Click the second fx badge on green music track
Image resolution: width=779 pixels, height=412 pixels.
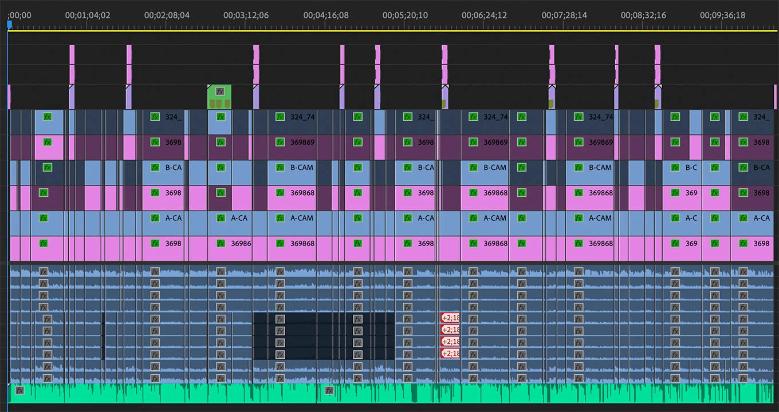pos(329,390)
